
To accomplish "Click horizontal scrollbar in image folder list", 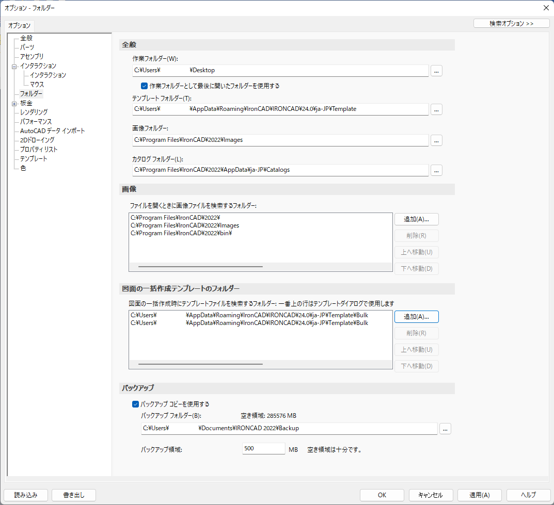I will tap(200, 267).
